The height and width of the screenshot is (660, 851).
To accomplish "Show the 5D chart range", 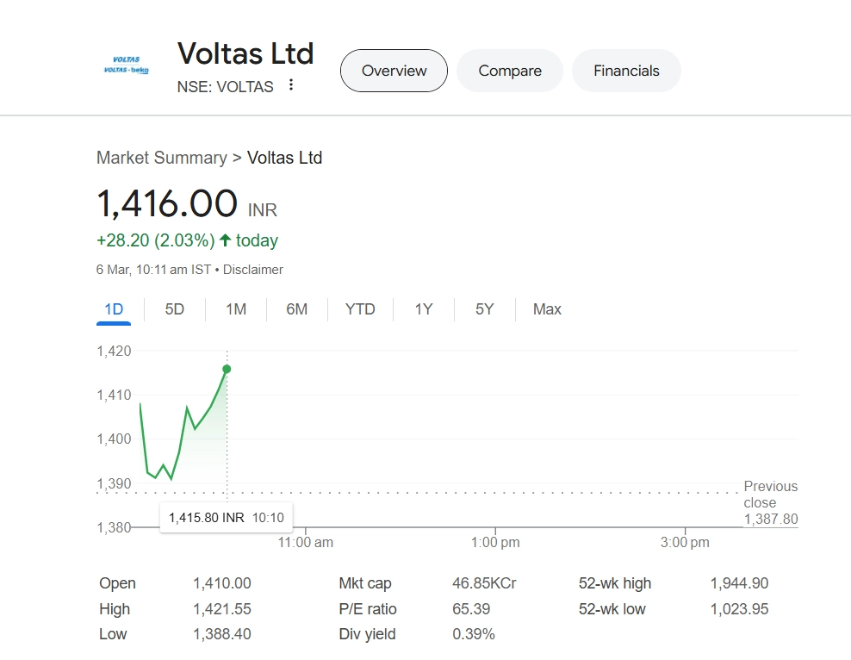I will click(x=175, y=309).
